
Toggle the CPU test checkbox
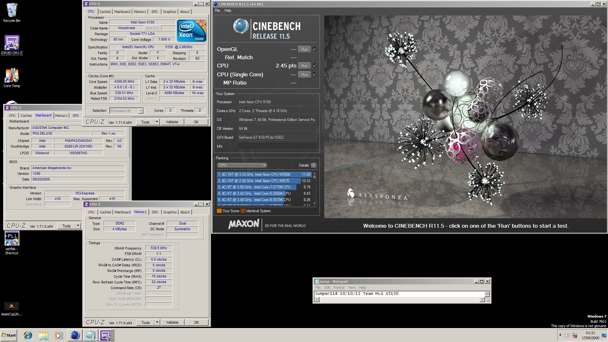pyautogui.click(x=315, y=66)
